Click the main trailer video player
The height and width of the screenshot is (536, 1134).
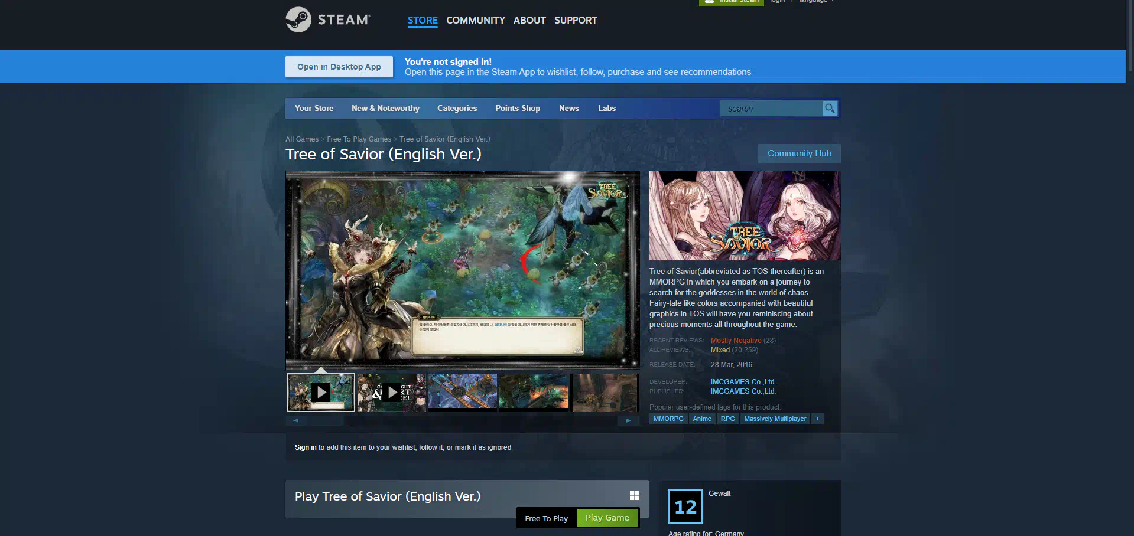[x=463, y=270]
